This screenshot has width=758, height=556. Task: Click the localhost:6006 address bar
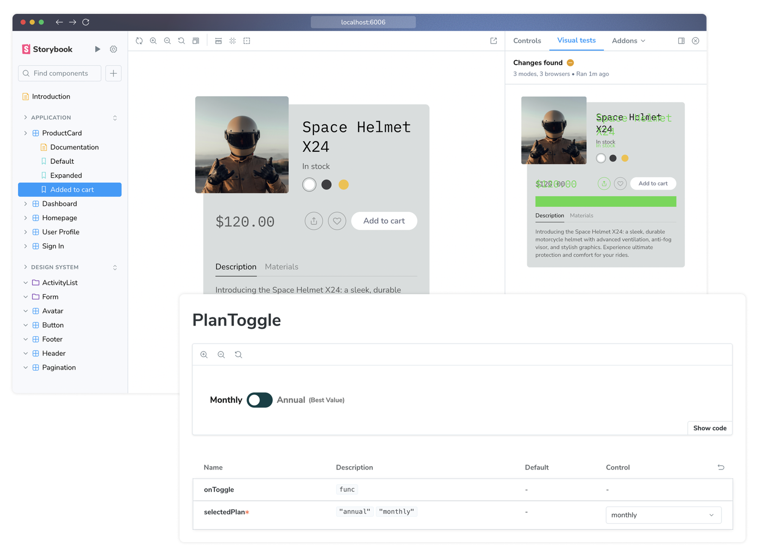tap(363, 22)
